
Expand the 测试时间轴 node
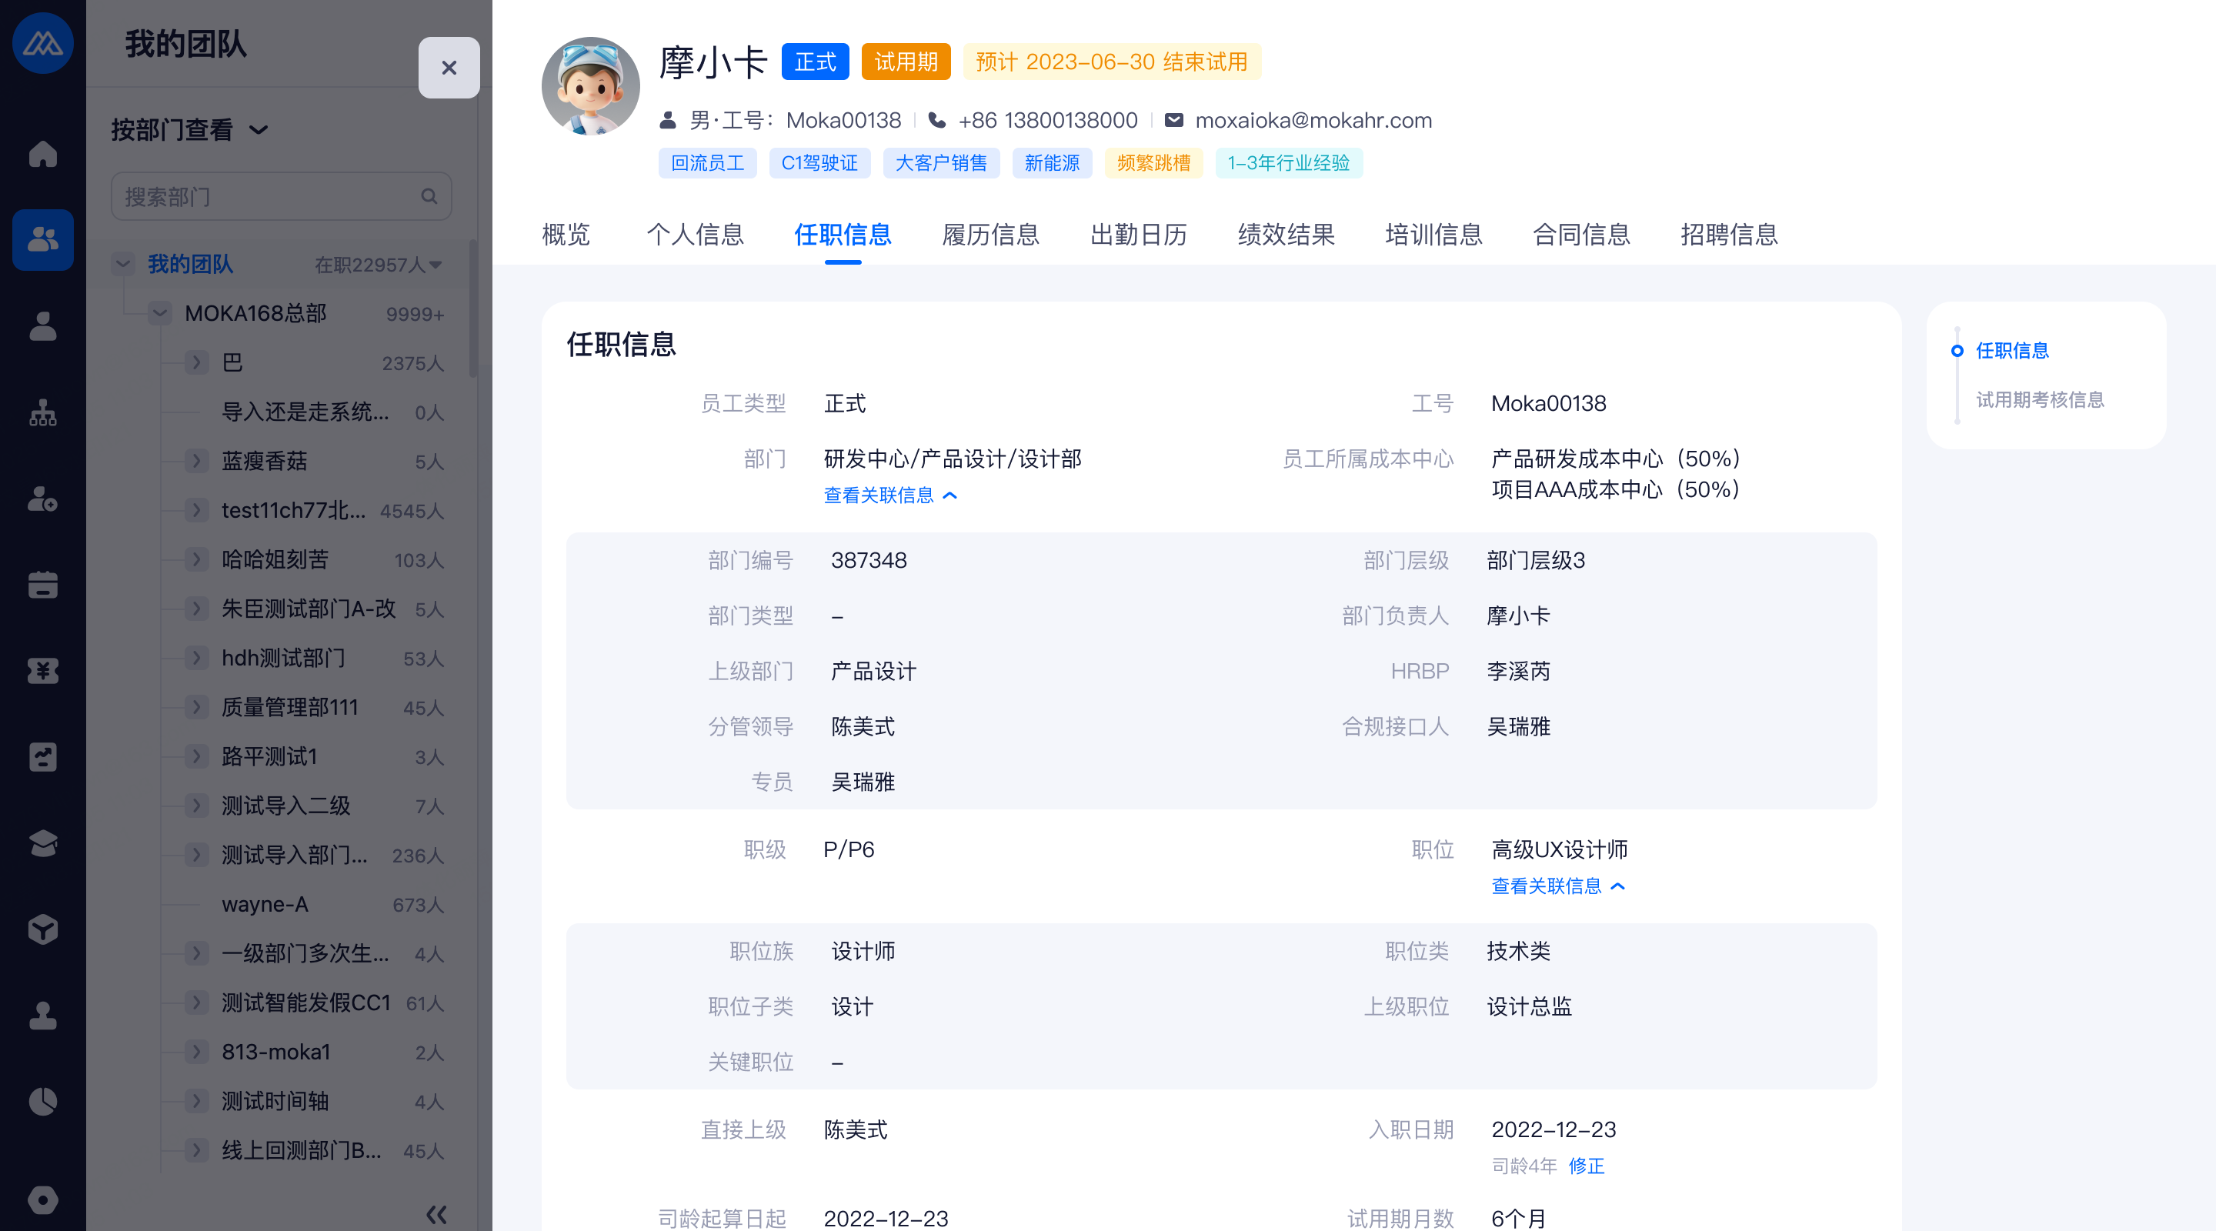pyautogui.click(x=197, y=1101)
